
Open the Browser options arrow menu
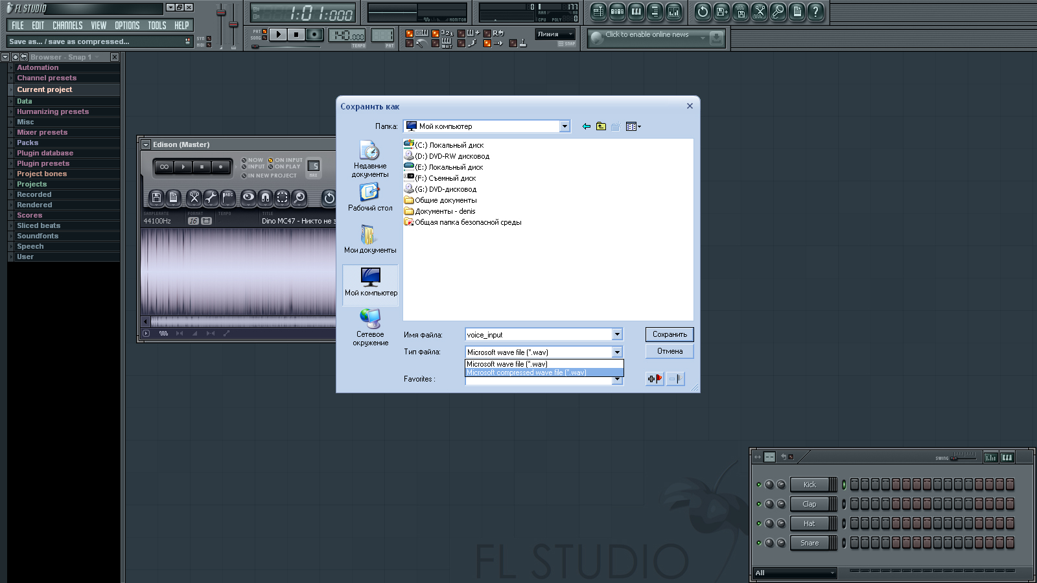click(5, 57)
